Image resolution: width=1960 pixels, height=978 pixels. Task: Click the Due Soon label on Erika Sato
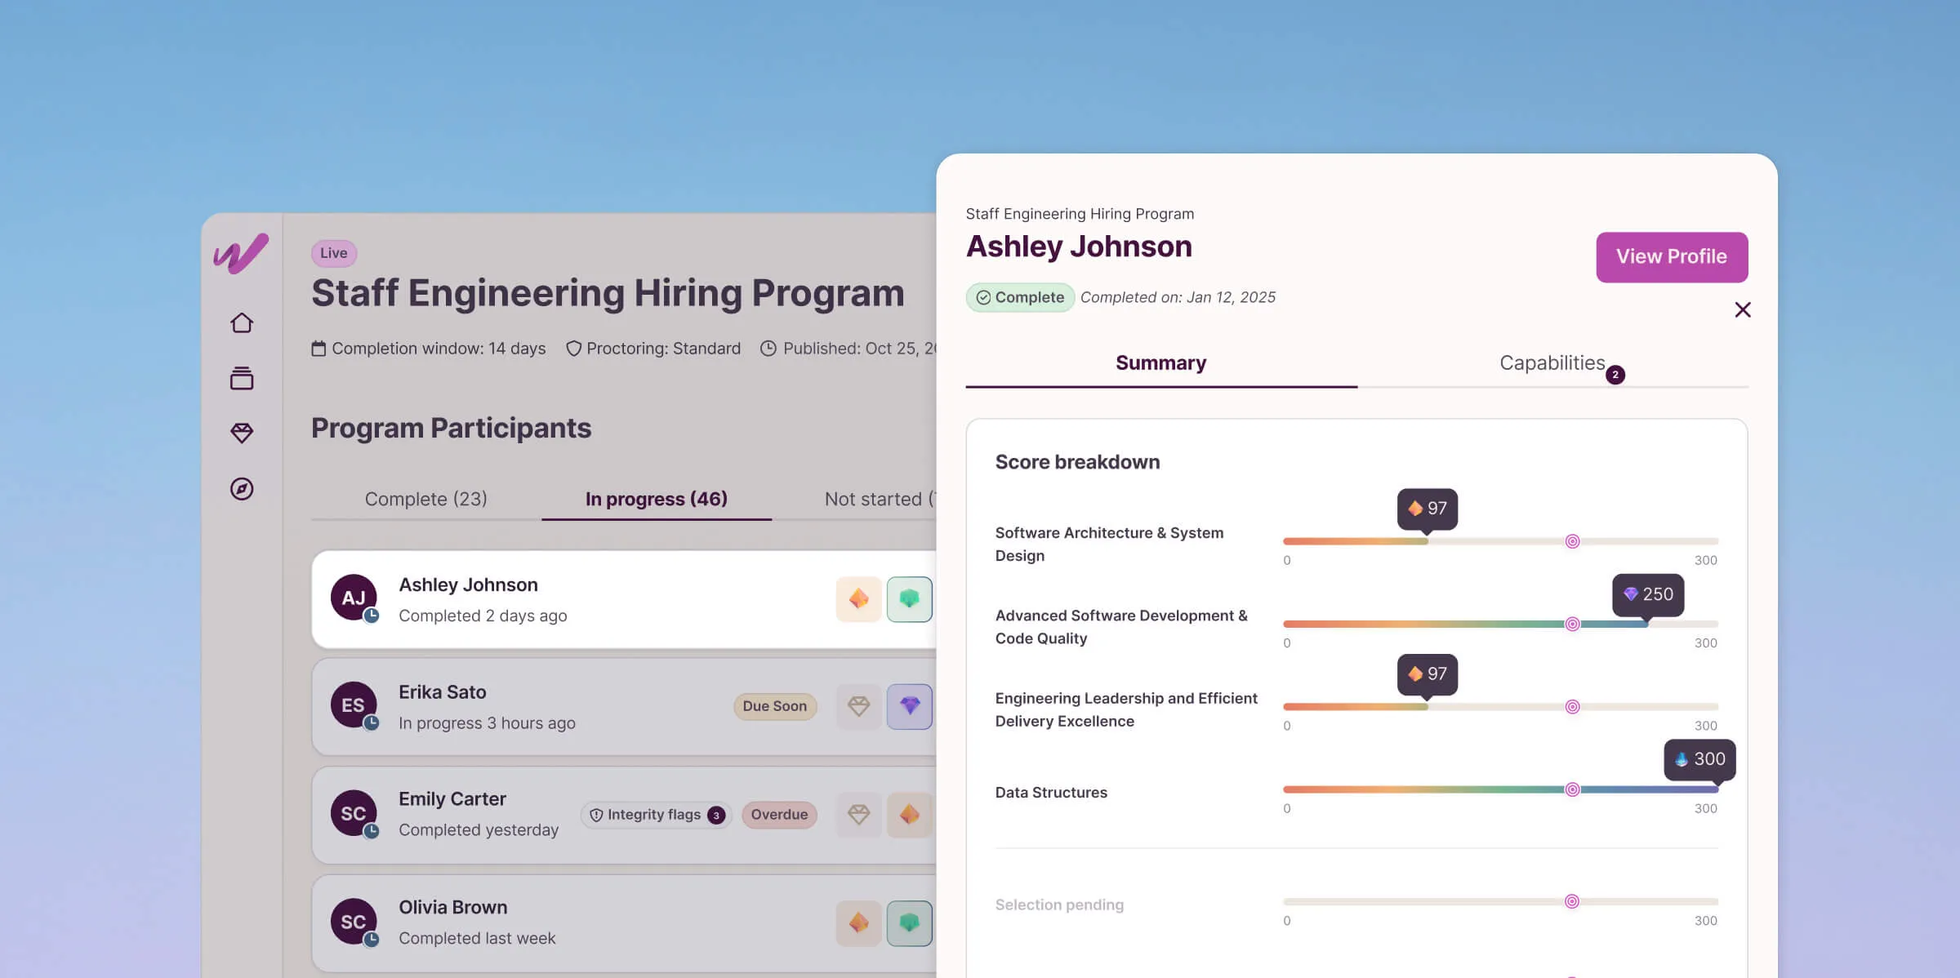point(775,706)
